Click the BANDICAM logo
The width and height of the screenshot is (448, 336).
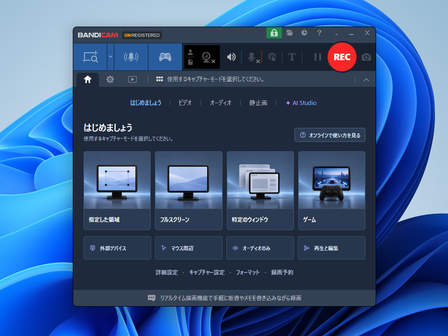pyautogui.click(x=98, y=35)
